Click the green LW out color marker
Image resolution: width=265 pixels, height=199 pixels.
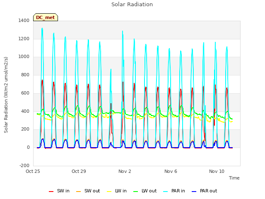pos(135,192)
